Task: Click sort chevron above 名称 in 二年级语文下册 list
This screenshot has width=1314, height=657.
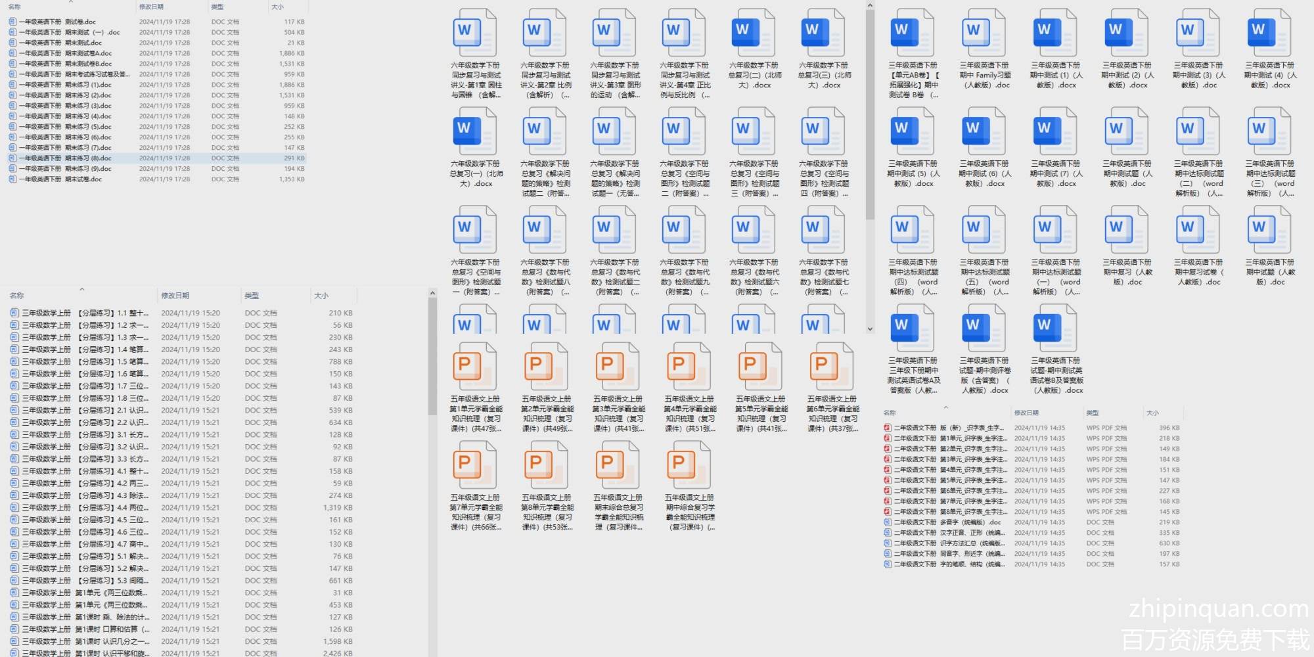Action: 945,407
